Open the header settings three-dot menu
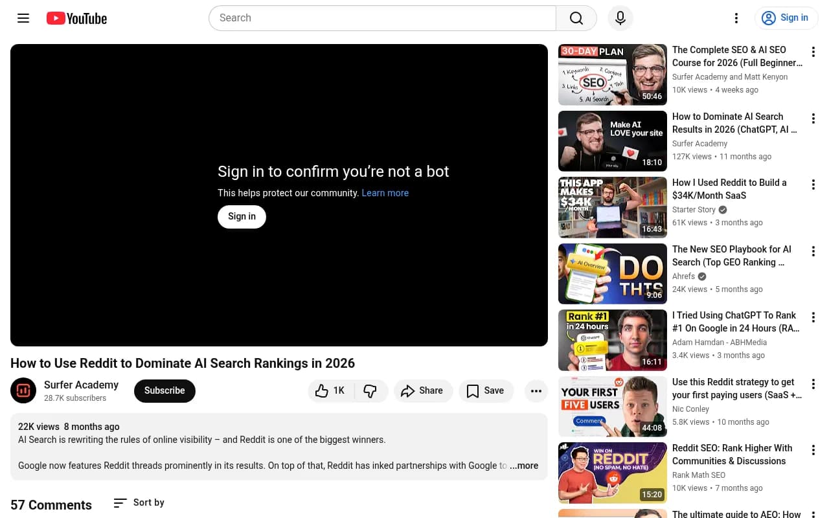The image size is (829, 518). click(x=736, y=18)
